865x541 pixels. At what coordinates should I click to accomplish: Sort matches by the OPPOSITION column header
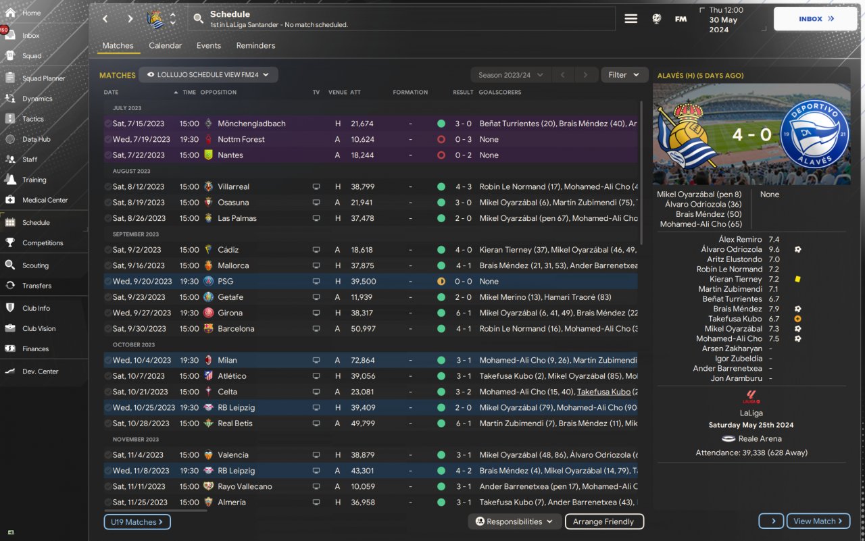(x=218, y=92)
